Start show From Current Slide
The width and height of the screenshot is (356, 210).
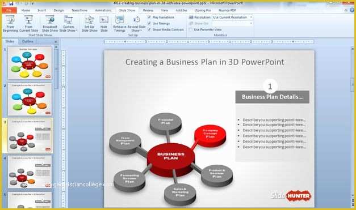[x=28, y=24]
